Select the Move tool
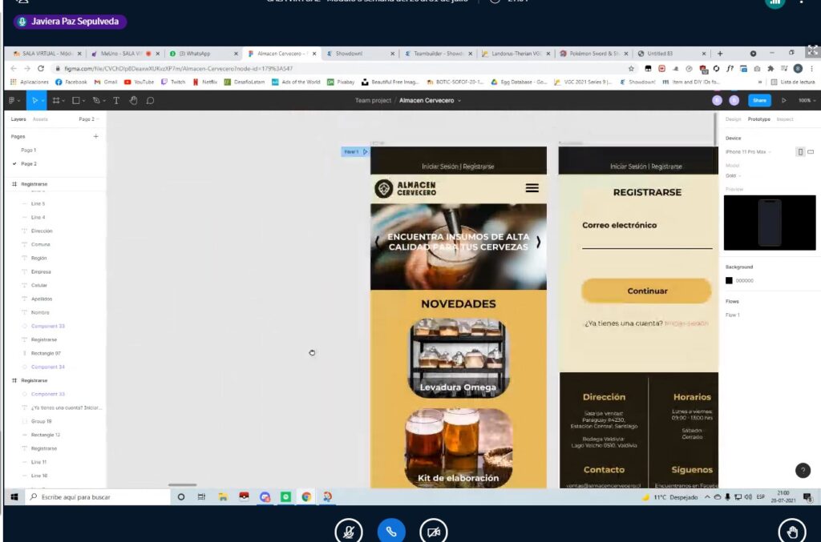Viewport: 821px width, 542px height. 34,100
